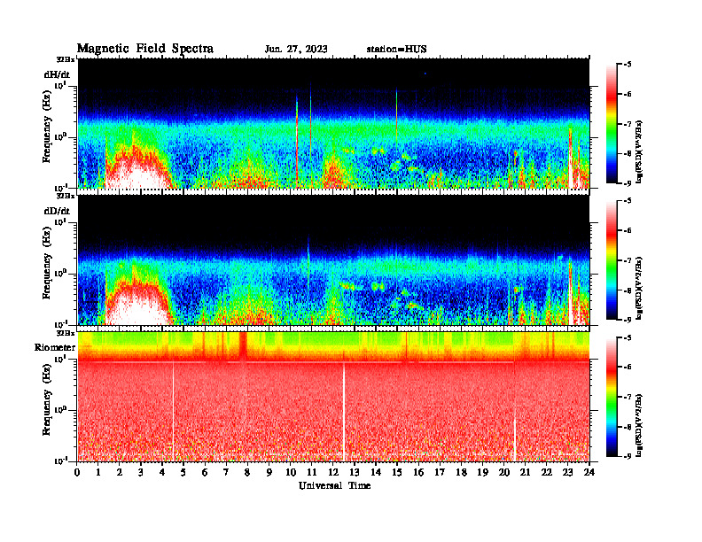This screenshot has width=702, height=542.
Task: Click the "4" tick label on time axis
Action: [x=162, y=472]
